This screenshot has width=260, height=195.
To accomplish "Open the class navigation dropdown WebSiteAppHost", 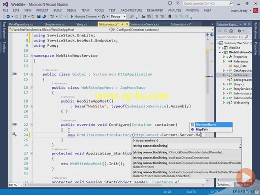I will tap(109, 30).
